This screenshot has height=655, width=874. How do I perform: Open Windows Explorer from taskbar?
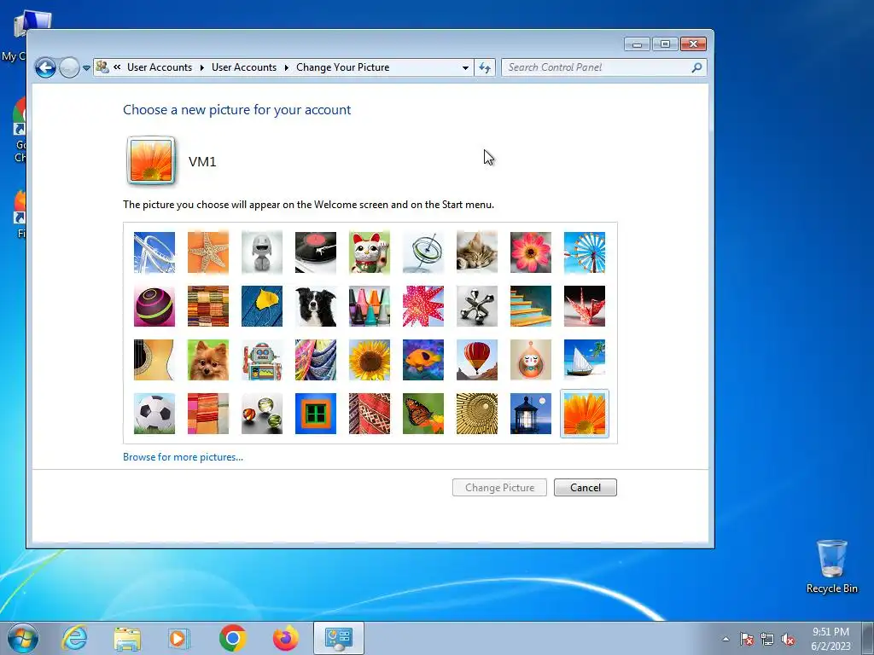(127, 638)
